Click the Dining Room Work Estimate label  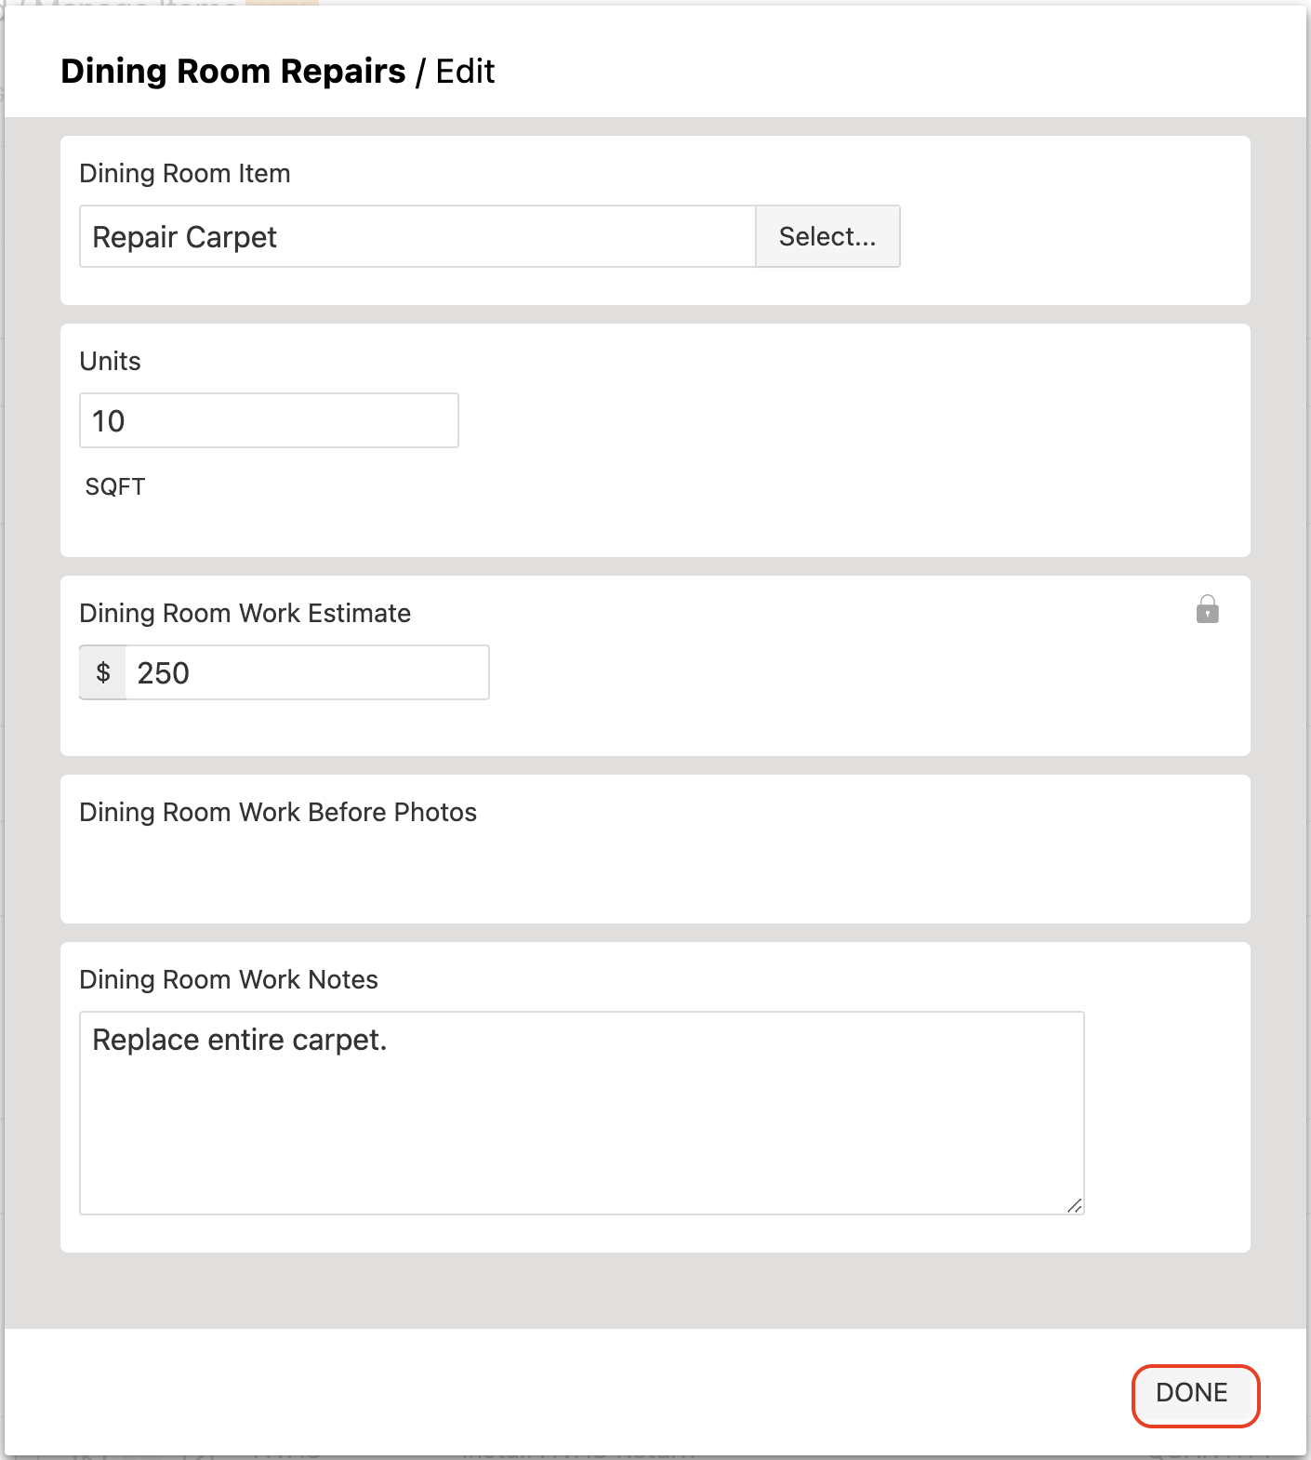(245, 613)
